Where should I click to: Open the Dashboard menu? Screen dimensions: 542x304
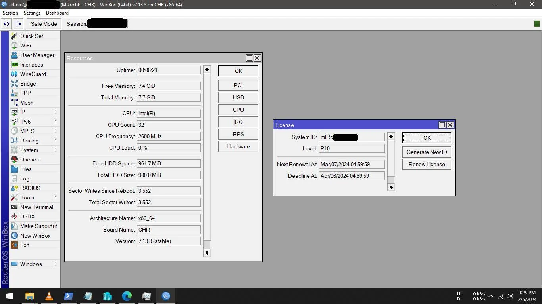tap(57, 13)
